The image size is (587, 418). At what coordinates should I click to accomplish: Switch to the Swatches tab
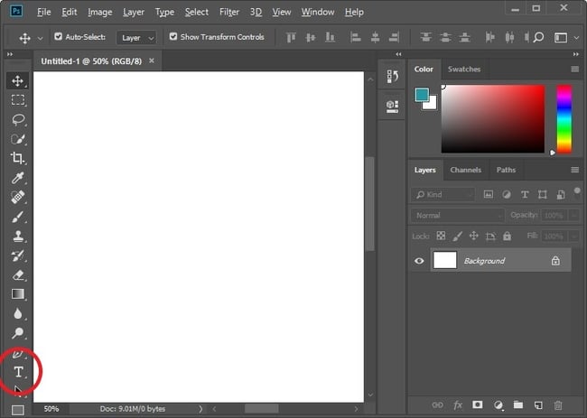[464, 70]
